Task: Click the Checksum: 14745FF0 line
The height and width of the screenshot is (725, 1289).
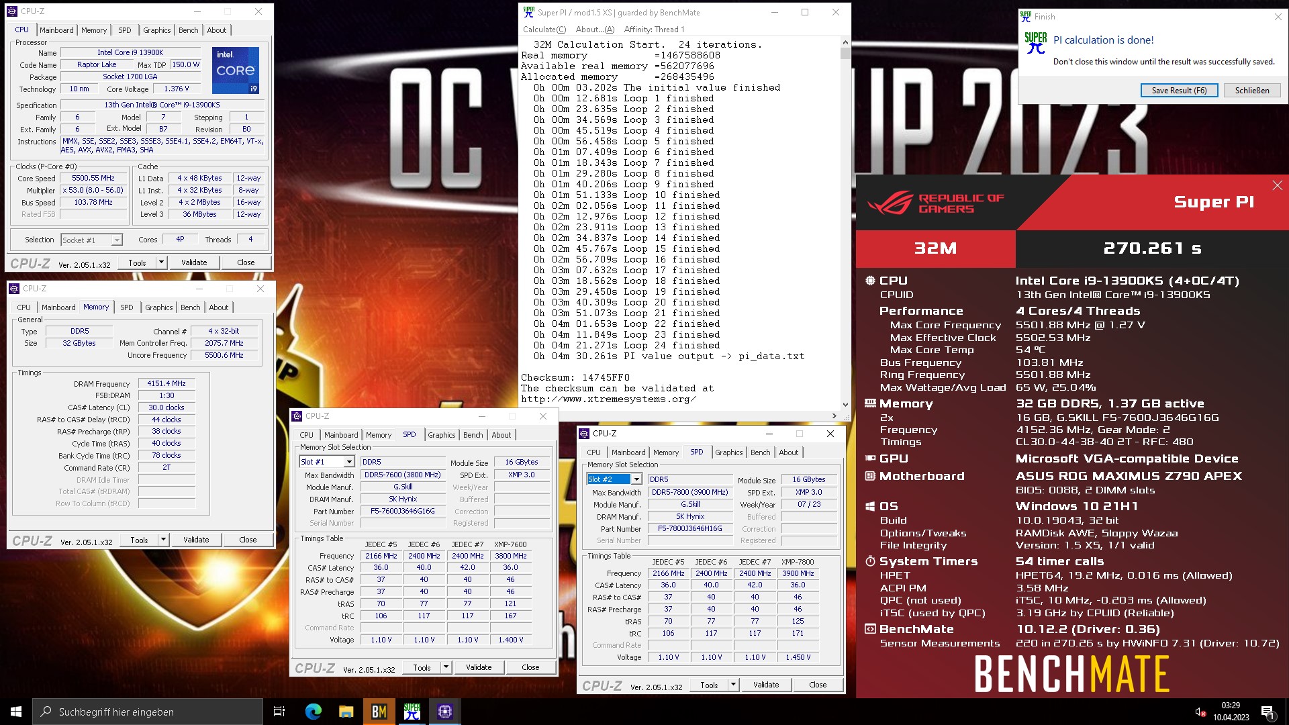Action: tap(575, 378)
